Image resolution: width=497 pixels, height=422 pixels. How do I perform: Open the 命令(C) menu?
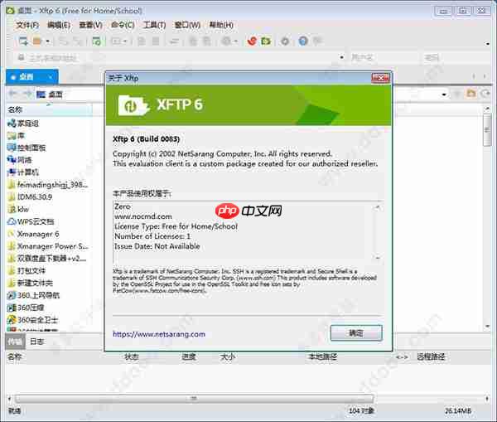pos(123,25)
